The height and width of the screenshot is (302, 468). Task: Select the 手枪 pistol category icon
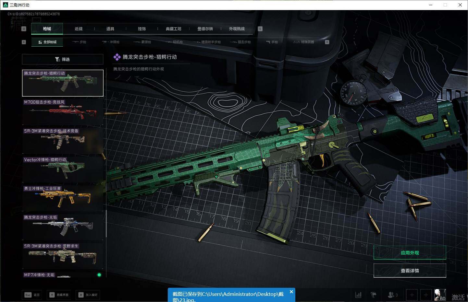click(272, 42)
